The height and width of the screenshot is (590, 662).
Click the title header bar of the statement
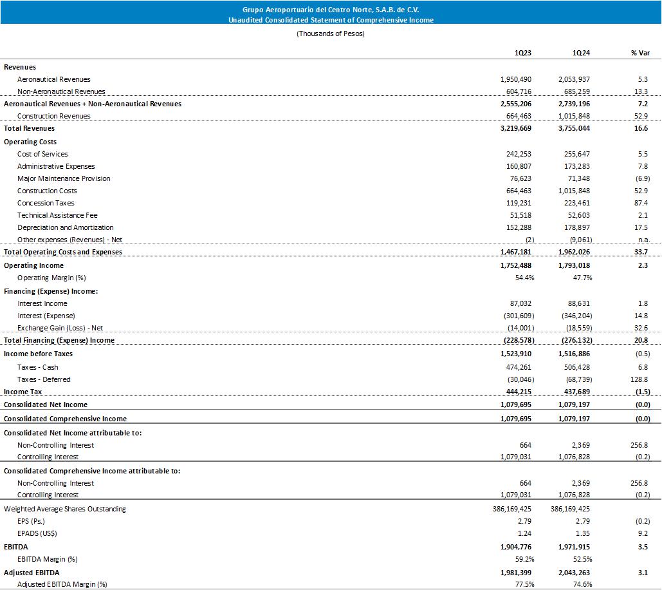click(331, 15)
